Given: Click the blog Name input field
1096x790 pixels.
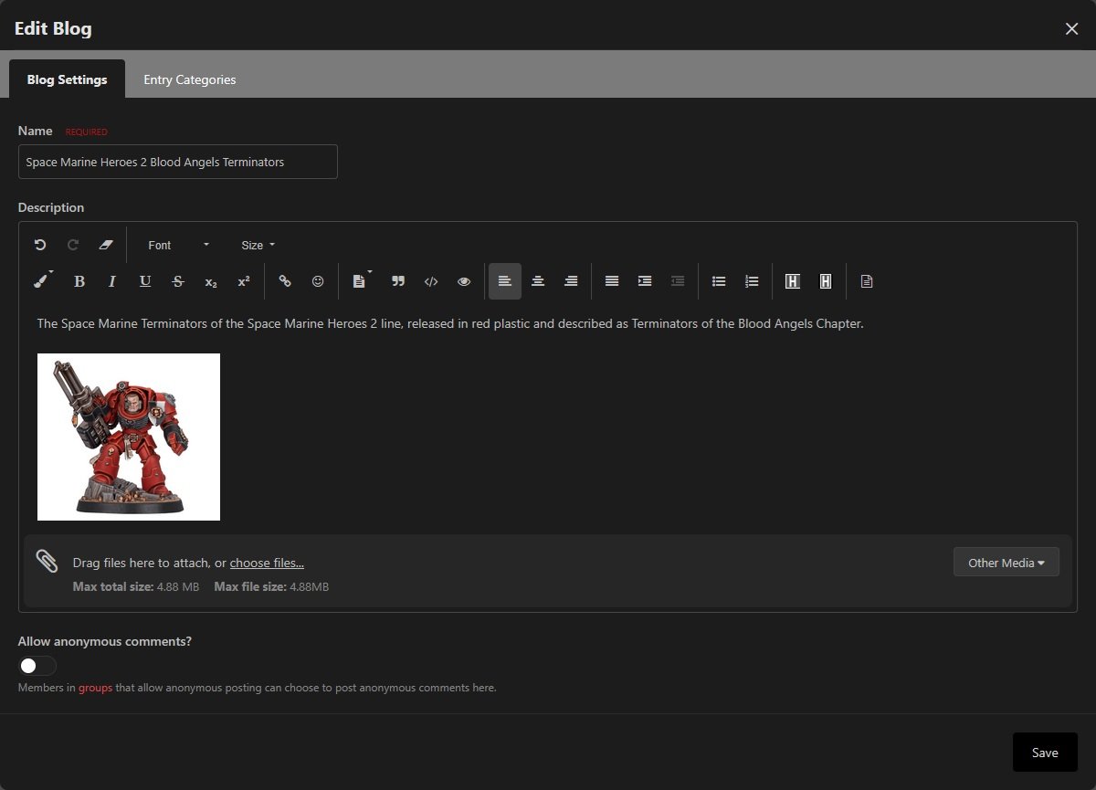Looking at the screenshot, I should [178, 162].
